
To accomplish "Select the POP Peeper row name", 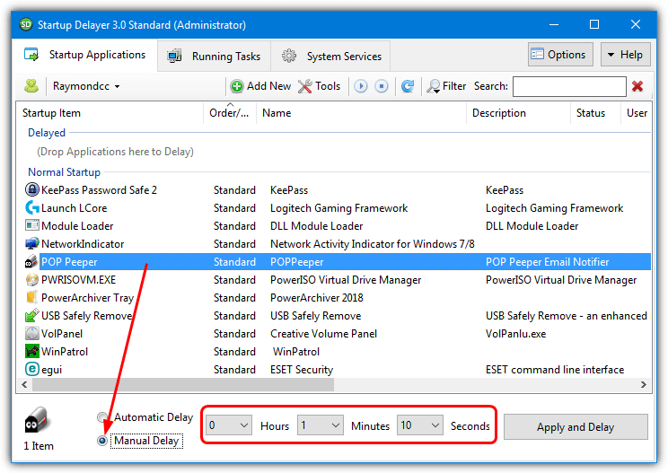I will point(69,262).
